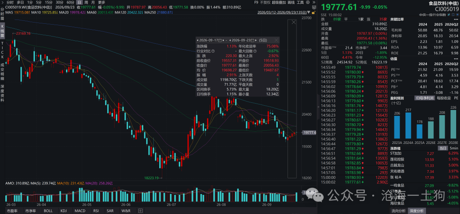The width and height of the screenshot is (460, 214).
Task: Open 深度资料 in left sidebar
Action: coord(3,94)
